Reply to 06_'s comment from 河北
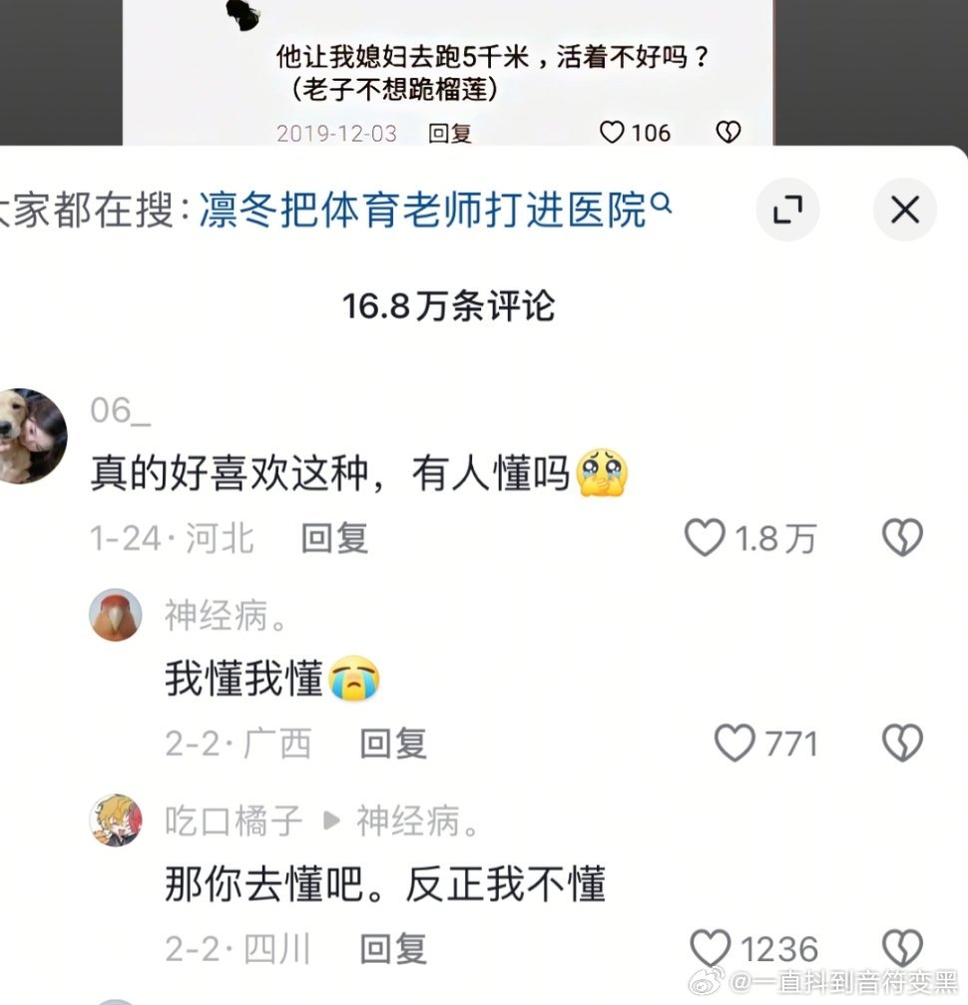The width and height of the screenshot is (968, 1005). pos(334,538)
